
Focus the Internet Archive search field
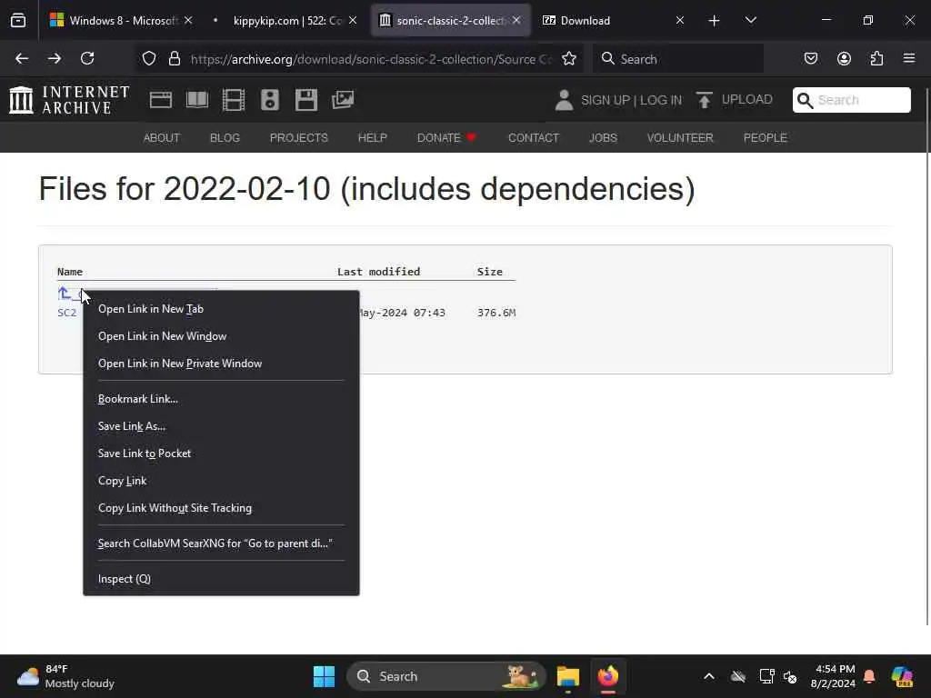851,100
